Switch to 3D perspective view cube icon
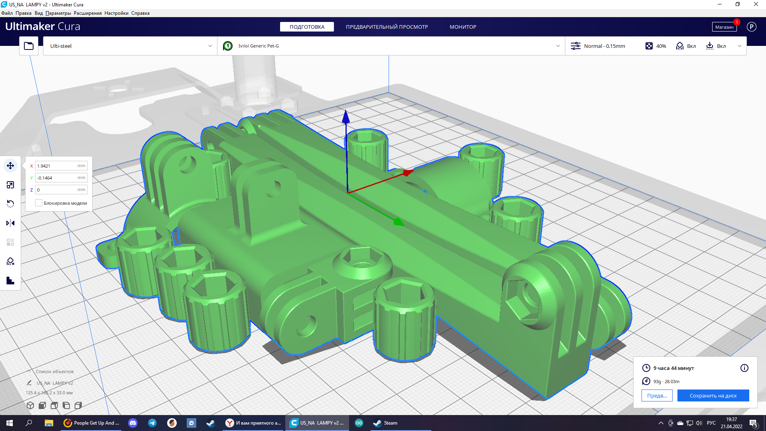This screenshot has height=431, width=766. 30,405
